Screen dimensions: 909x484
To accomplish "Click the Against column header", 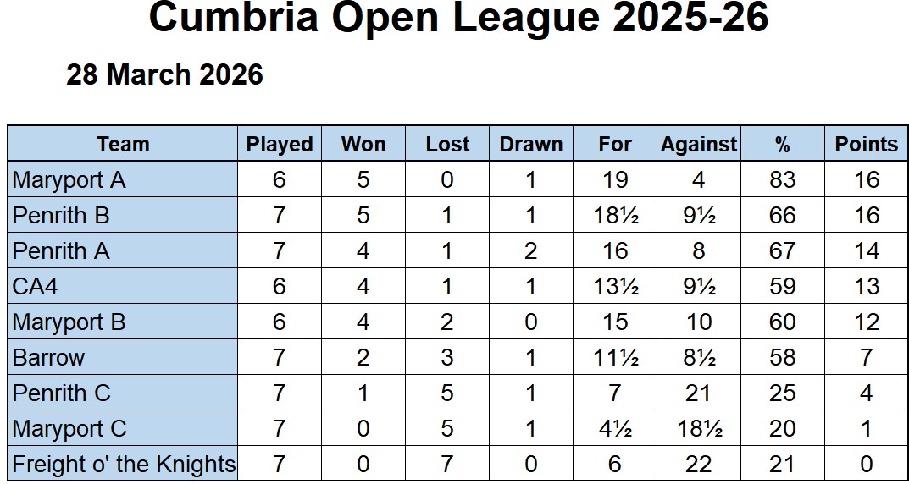I will [x=699, y=144].
